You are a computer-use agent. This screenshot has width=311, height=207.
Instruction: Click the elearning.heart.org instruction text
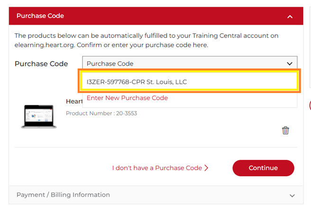click(x=111, y=45)
